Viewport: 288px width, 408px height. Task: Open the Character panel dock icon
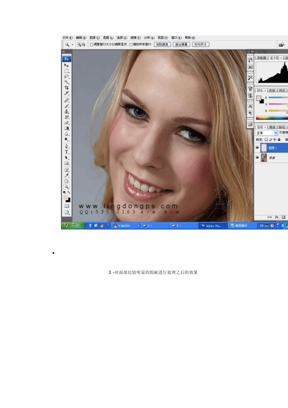[250, 107]
